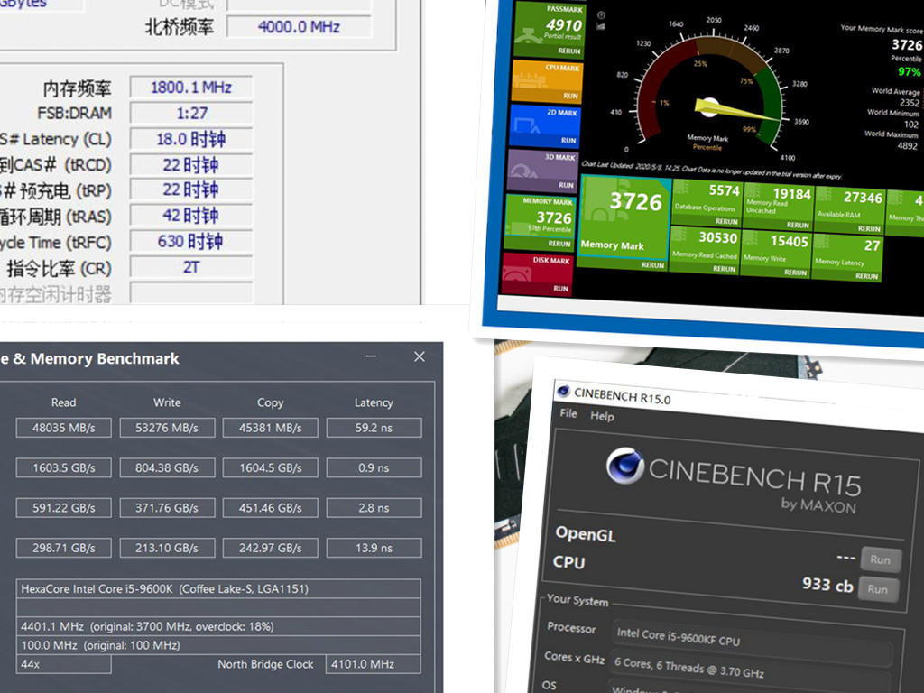Click the 1603.5 GB/s read result
Screen dimensions: 924x693
click(x=64, y=468)
